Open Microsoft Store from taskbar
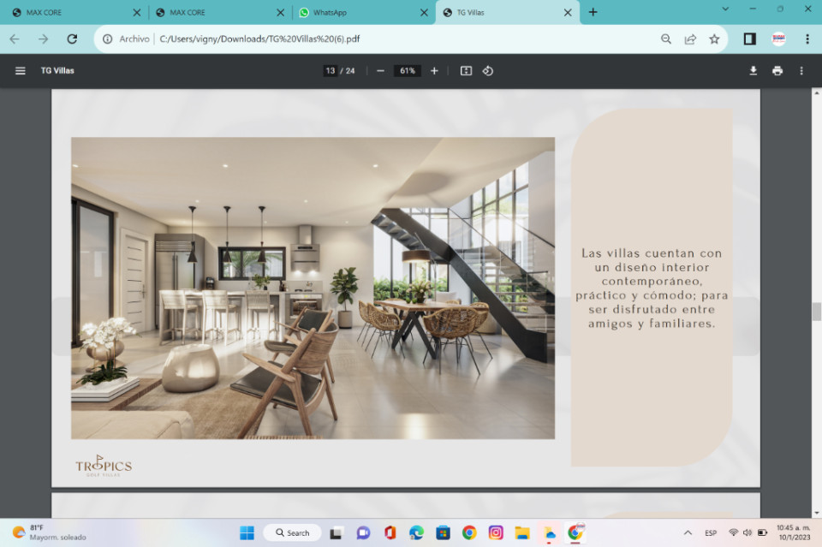Viewport: 822px width, 547px height. point(443,532)
